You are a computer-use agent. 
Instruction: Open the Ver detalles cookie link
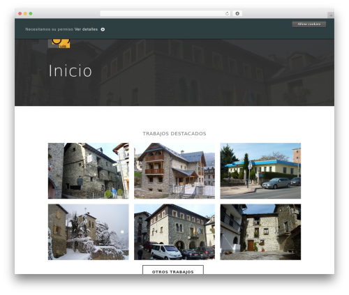point(86,29)
